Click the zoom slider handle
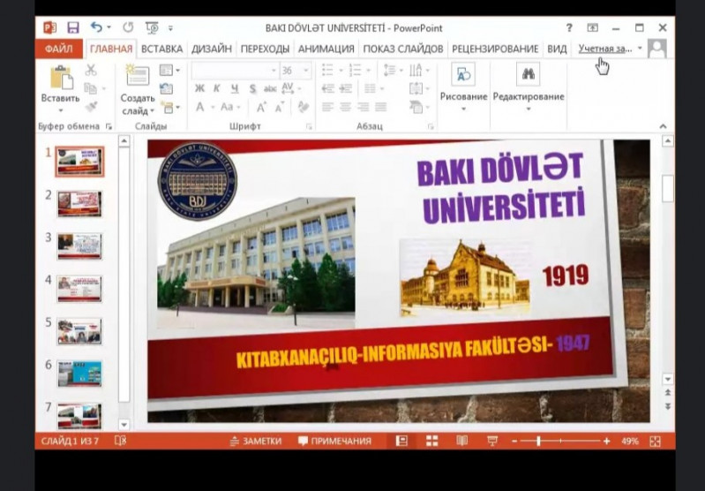Viewport: 705px width, 491px height. pyautogui.click(x=538, y=441)
